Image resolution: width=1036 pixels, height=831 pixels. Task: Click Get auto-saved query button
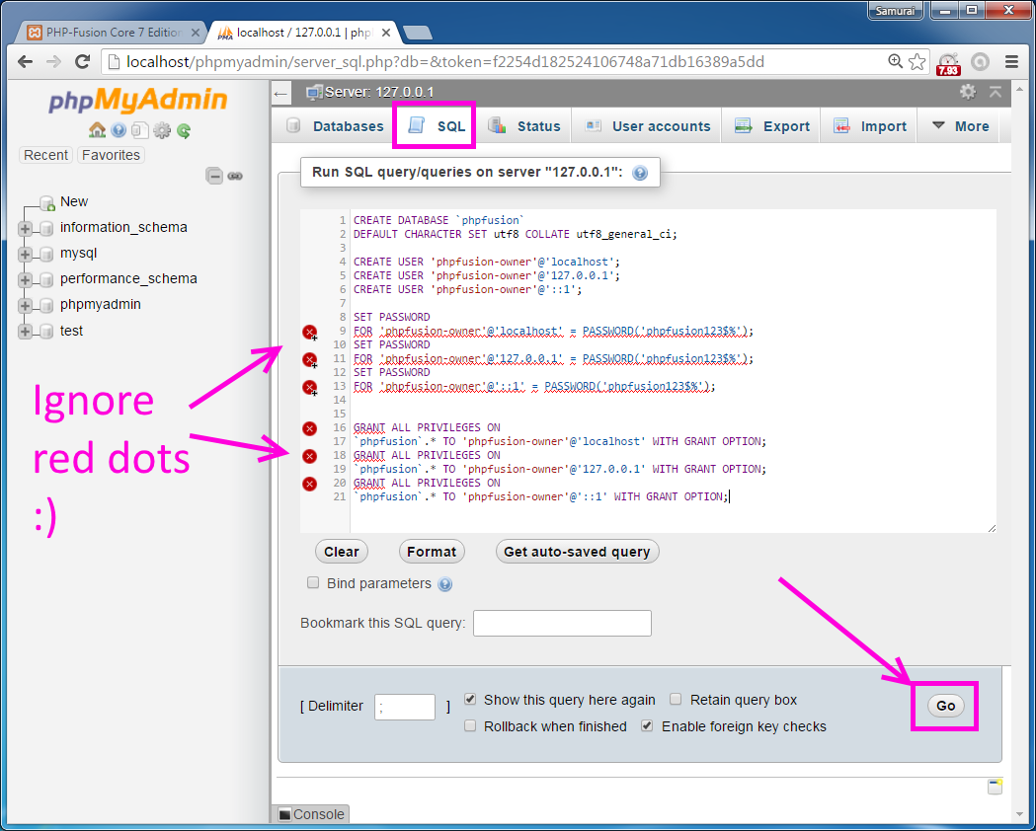tap(577, 552)
